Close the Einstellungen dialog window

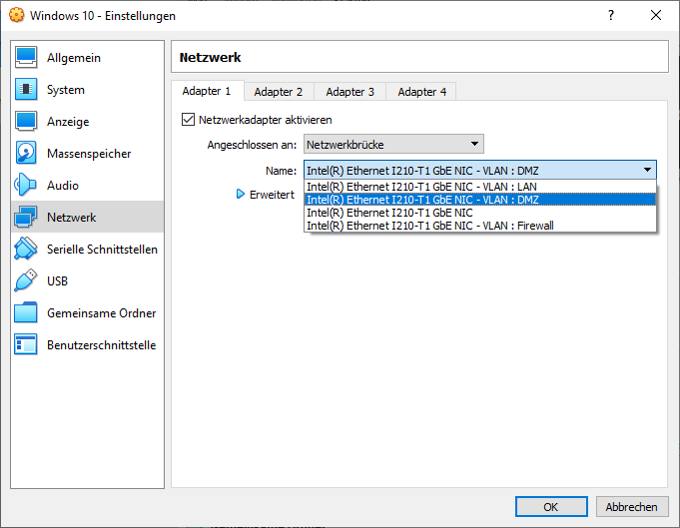coord(656,15)
